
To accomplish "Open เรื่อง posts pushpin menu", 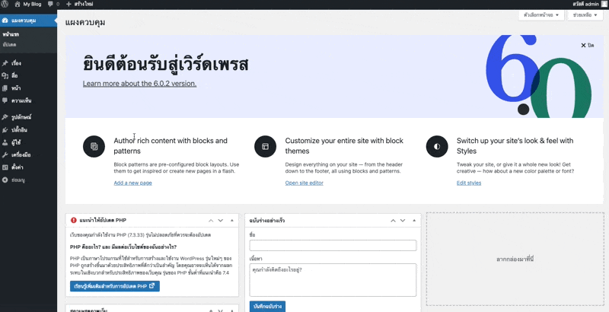I will [x=5, y=63].
